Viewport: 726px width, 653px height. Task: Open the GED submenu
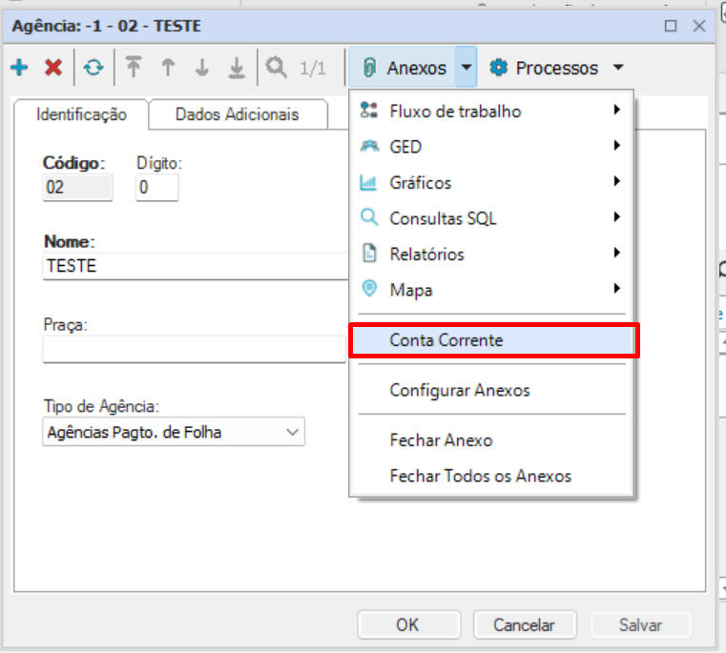(x=491, y=147)
